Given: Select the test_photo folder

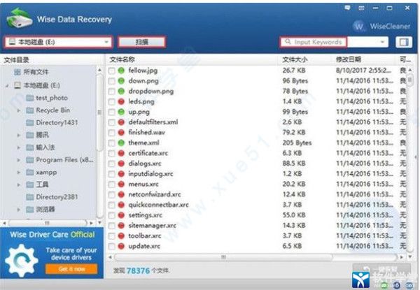Looking at the screenshot, I should point(52,98).
